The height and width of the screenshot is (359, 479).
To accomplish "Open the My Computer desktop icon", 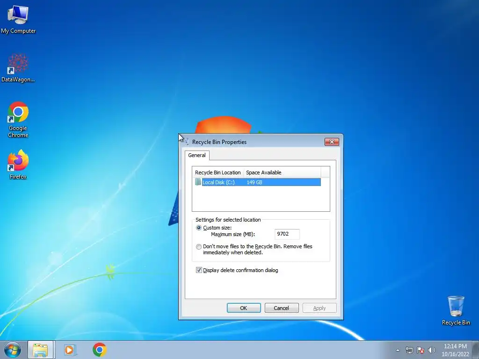I will coord(18,20).
